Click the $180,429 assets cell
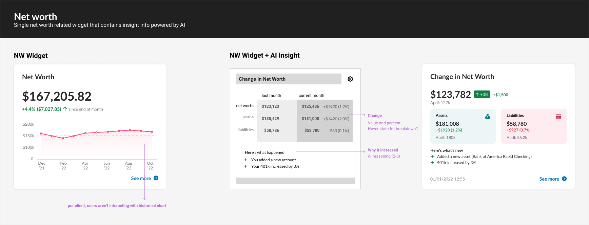This screenshot has height=225, width=589. click(270, 119)
